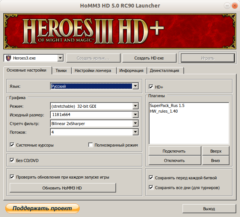Viewport: 240px width, 217px height.
Task: Open the Режим graphics mode dropdown
Action: [x=136, y=106]
